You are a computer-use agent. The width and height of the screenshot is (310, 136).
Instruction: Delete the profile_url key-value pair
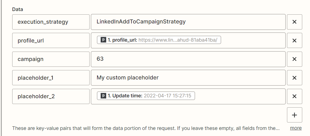point(294,41)
